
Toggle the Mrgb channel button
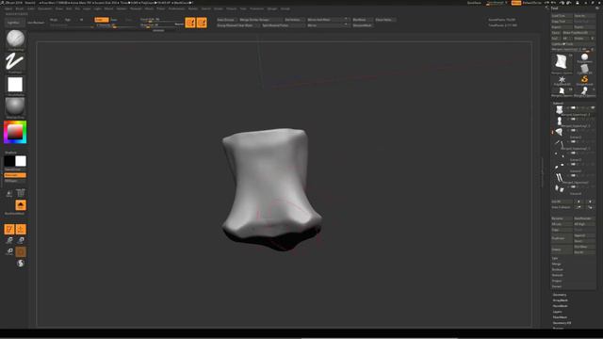click(x=54, y=20)
